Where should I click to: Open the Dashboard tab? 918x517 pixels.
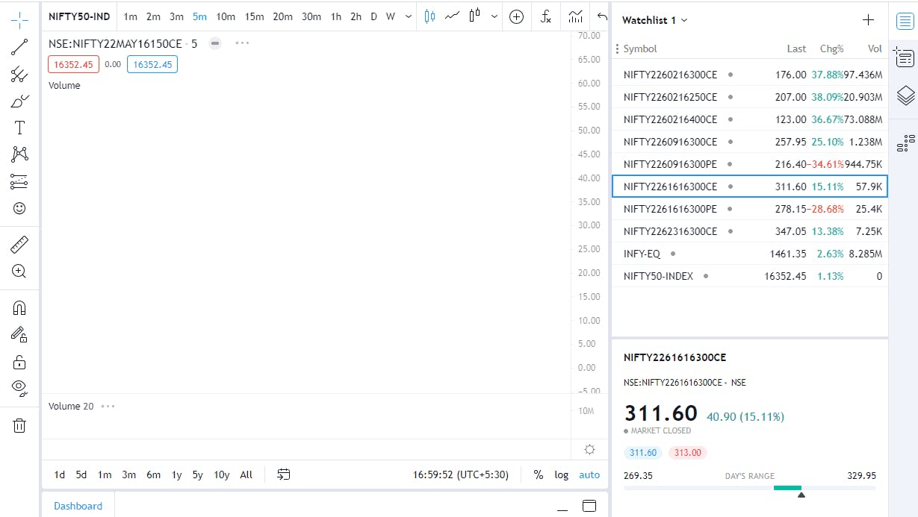point(78,506)
